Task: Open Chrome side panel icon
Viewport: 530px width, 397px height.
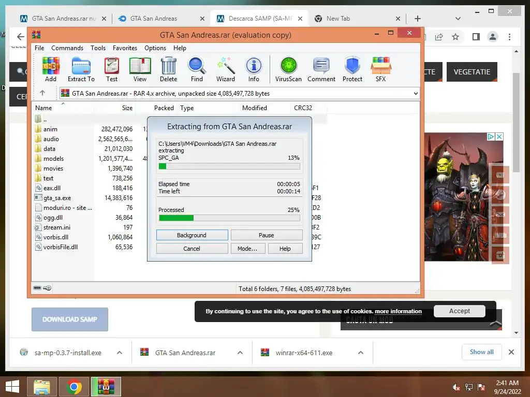Action: [x=476, y=37]
